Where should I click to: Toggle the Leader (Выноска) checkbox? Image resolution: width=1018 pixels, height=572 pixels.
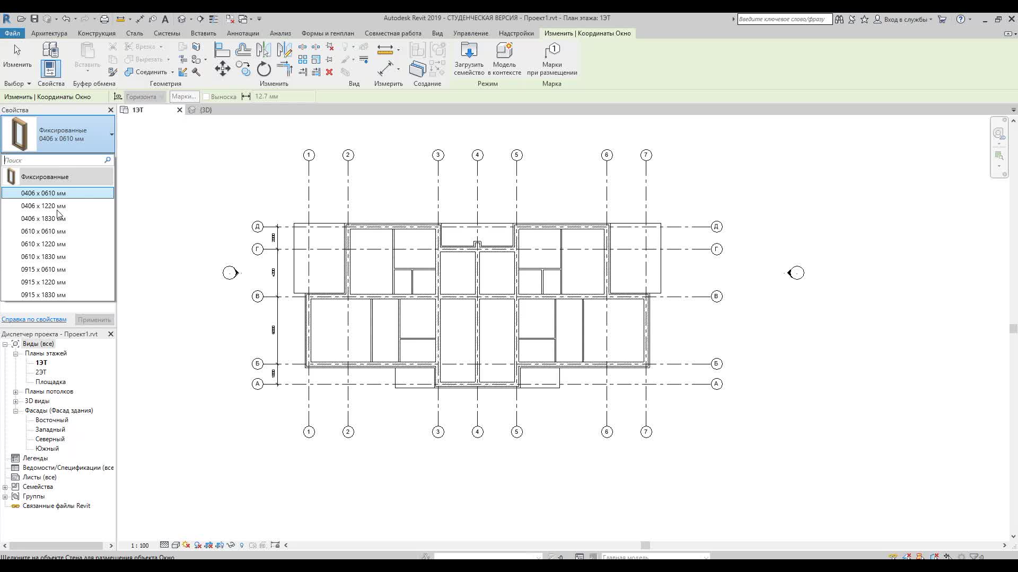[x=207, y=97]
